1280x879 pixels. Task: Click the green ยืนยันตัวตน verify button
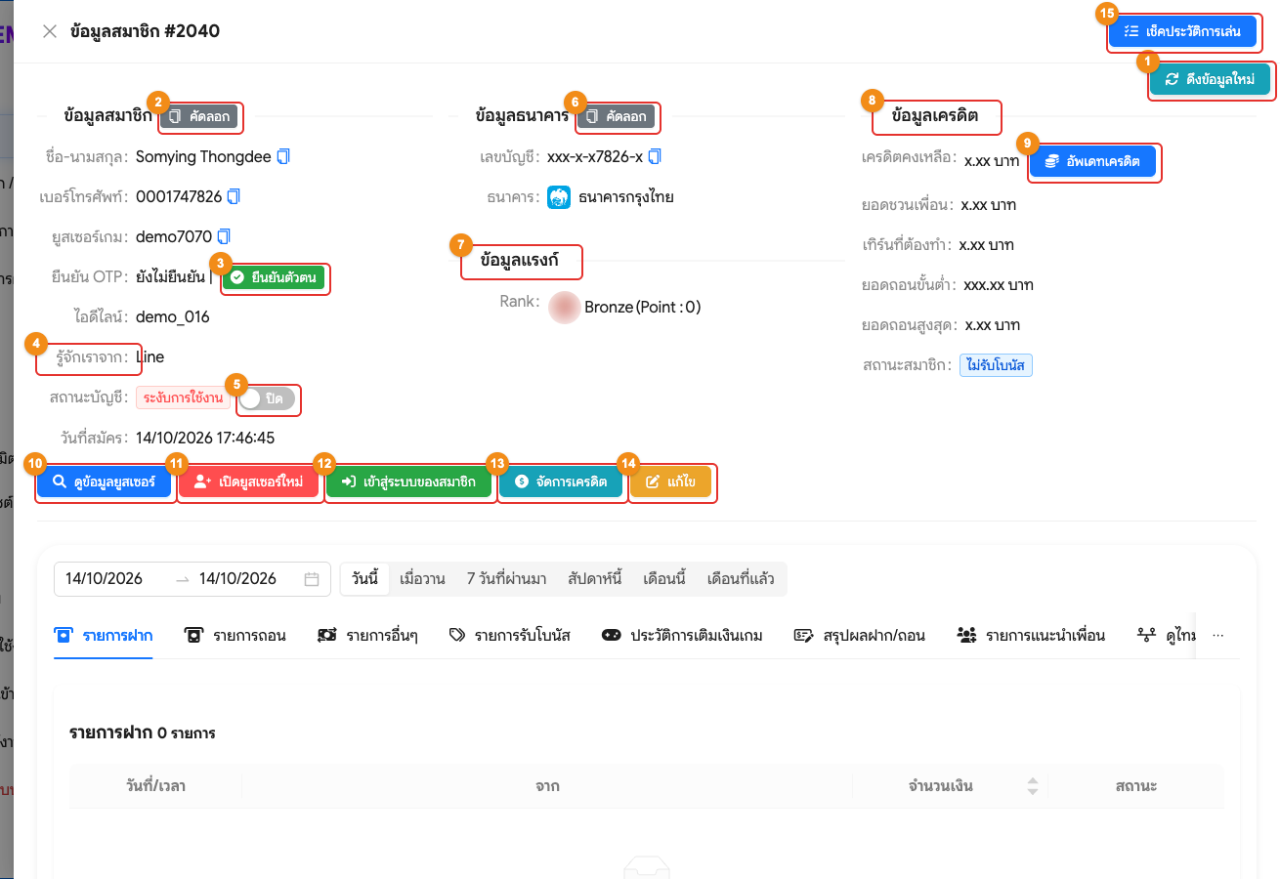275,277
